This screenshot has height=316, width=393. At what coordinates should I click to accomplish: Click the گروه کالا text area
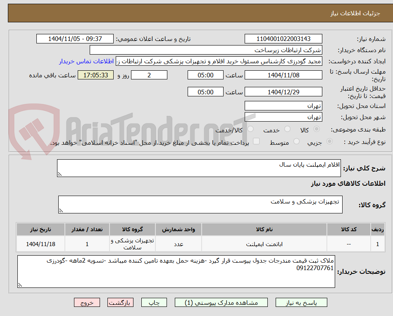click(x=200, y=205)
